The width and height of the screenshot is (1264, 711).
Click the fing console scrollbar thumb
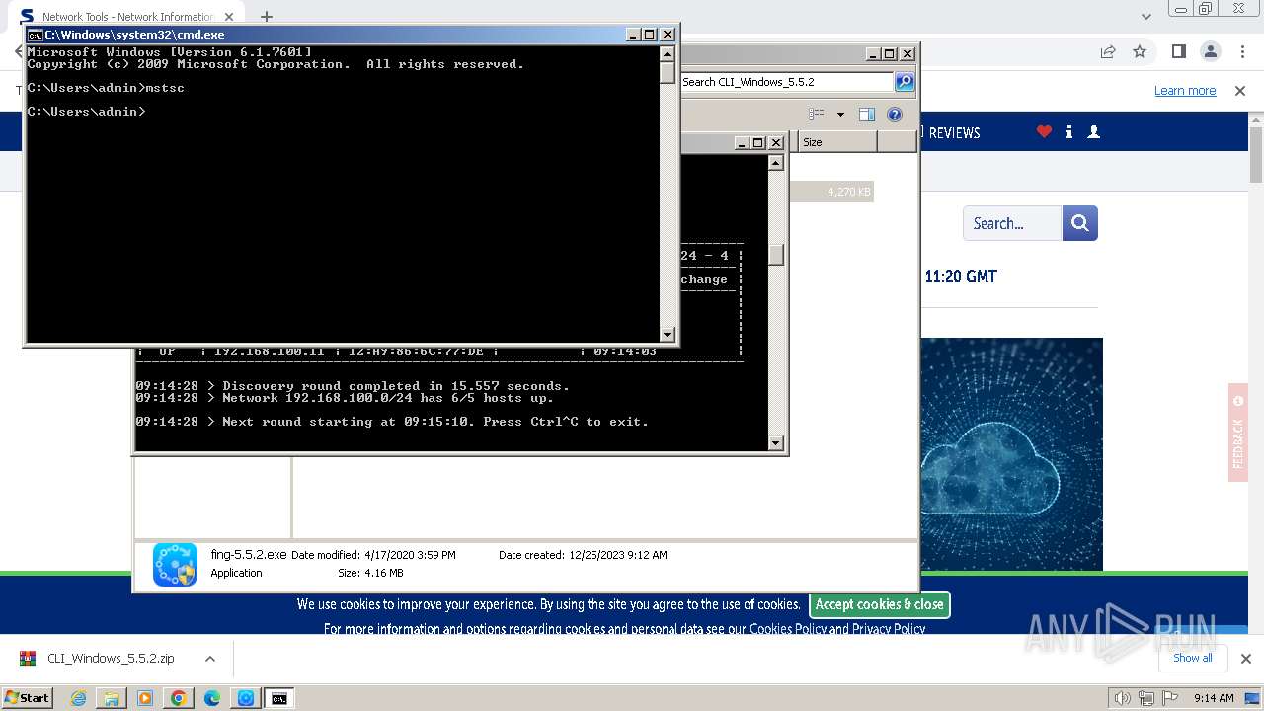point(776,255)
